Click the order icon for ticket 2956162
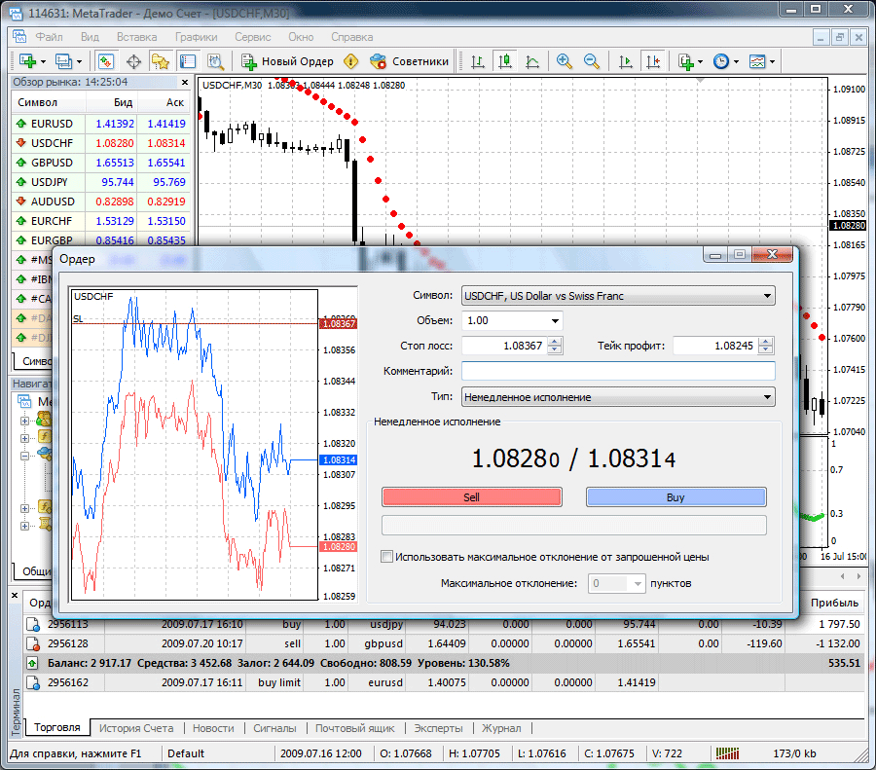This screenshot has height=770, width=876. pos(33,682)
